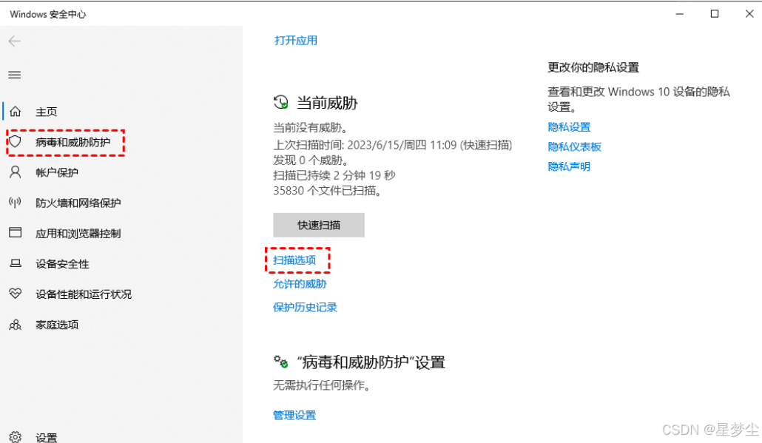Select 主页 in the sidebar

tap(46, 112)
